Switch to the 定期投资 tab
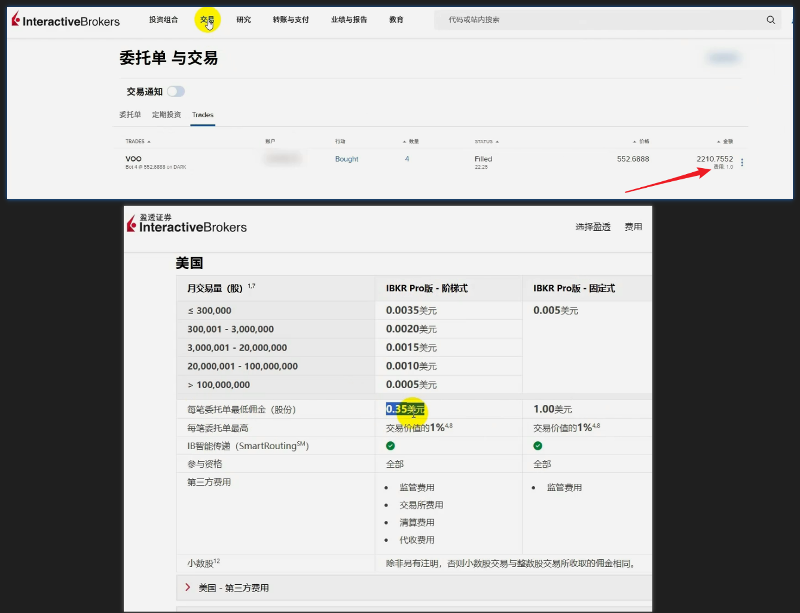The height and width of the screenshot is (613, 800). pyautogui.click(x=166, y=115)
